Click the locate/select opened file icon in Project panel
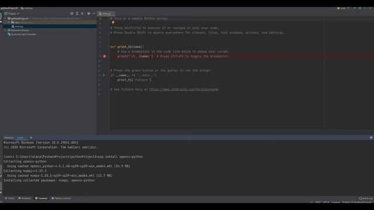Screen dimensions: 374x210 point(72,13)
